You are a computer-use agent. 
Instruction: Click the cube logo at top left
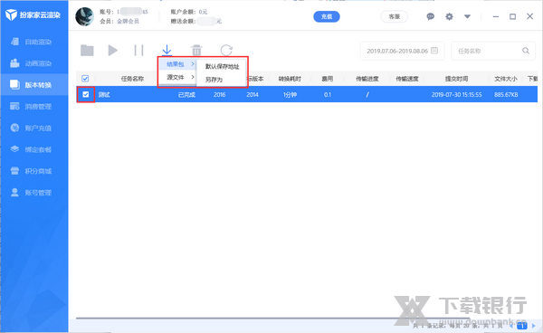tap(11, 14)
